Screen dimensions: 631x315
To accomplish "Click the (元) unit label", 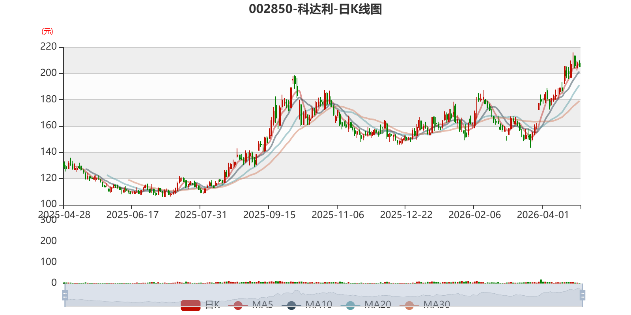I will (47, 31).
